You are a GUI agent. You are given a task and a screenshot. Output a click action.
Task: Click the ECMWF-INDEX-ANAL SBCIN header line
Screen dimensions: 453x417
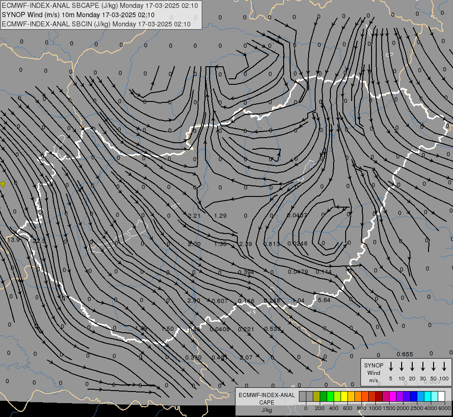click(96, 24)
